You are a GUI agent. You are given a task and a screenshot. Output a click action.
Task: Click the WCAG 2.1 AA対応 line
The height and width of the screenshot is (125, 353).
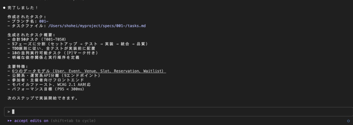[x=49, y=84]
